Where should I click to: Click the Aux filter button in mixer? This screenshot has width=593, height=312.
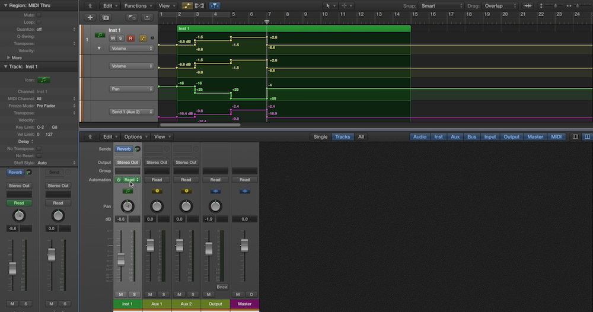coord(455,136)
